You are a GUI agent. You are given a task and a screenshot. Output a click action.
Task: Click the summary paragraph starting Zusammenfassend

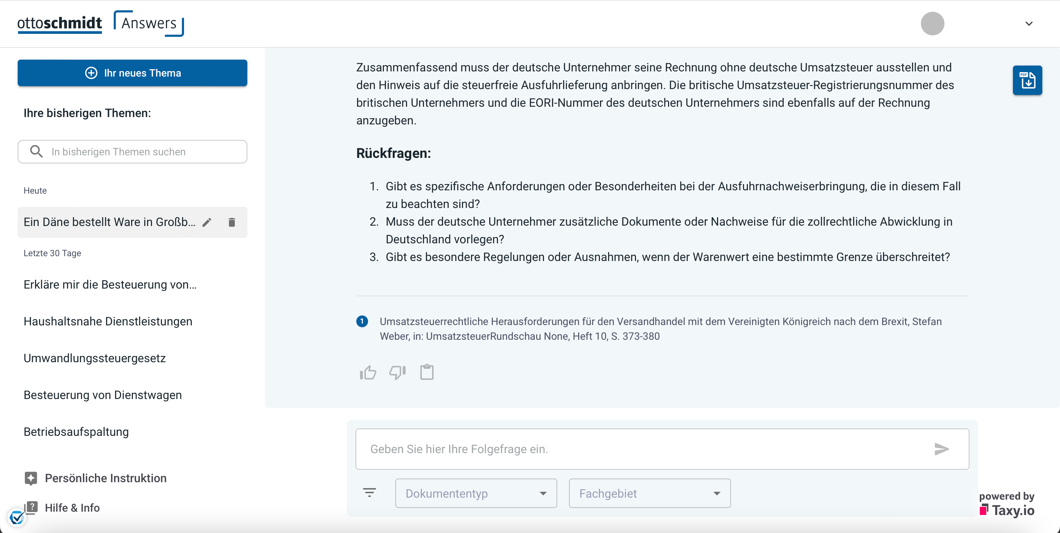point(655,94)
